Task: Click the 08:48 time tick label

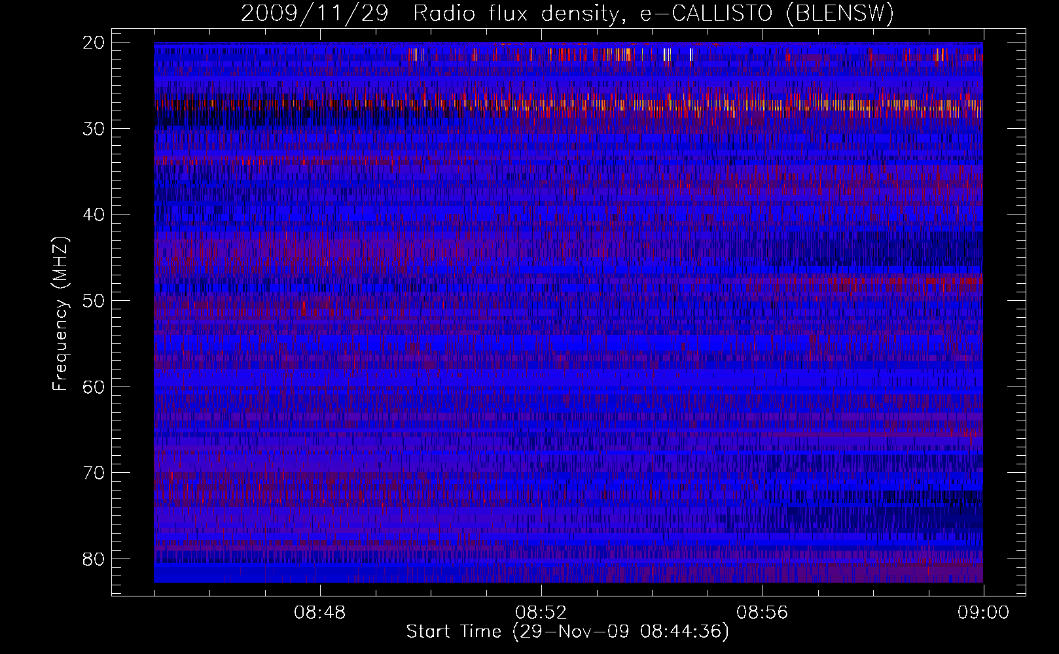Action: click(x=320, y=613)
